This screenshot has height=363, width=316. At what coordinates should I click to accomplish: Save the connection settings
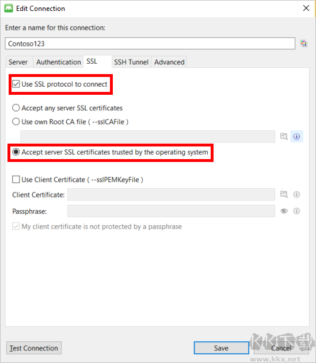(222, 348)
